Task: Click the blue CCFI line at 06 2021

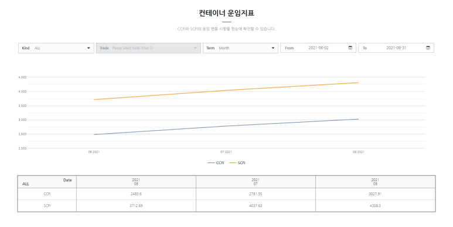Action: 94,134
